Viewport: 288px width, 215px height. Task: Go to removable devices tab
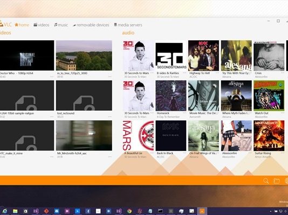point(91,25)
